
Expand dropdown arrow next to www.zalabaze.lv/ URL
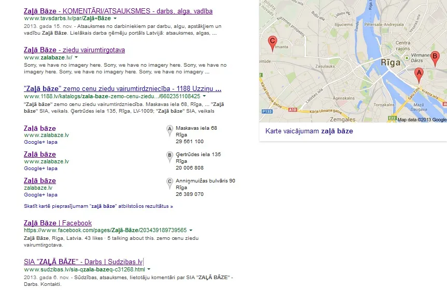(x=76, y=57)
